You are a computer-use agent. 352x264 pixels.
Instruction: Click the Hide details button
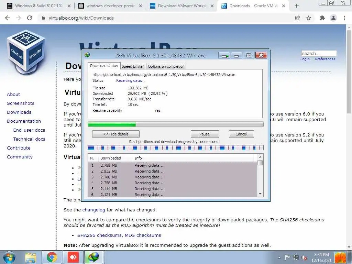[x=116, y=134]
